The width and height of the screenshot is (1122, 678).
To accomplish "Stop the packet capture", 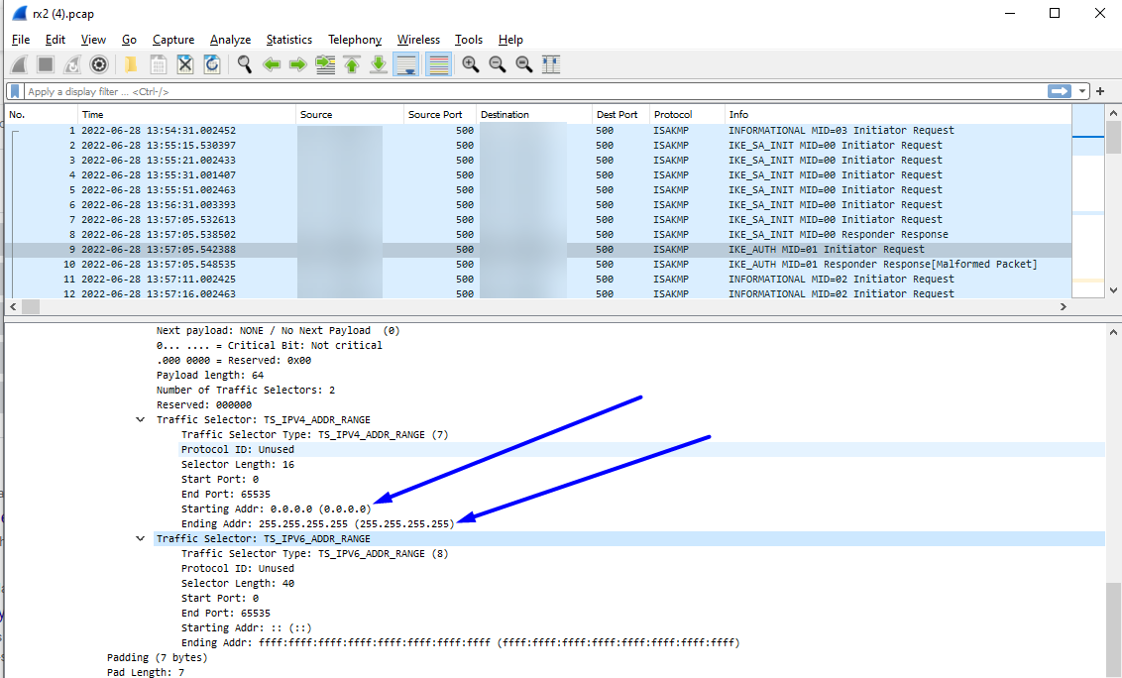I will (45, 63).
